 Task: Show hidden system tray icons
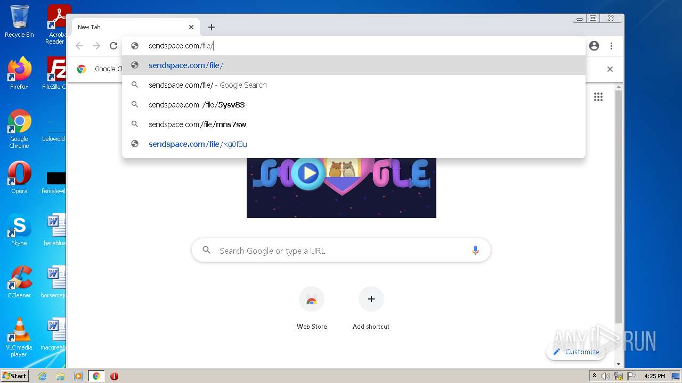pos(594,376)
